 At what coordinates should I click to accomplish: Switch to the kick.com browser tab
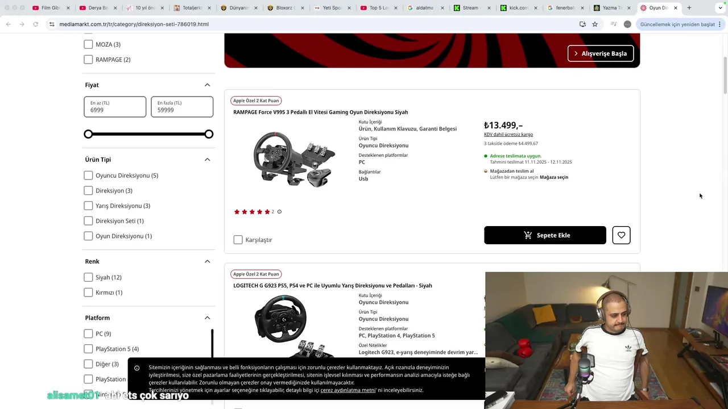click(519, 8)
